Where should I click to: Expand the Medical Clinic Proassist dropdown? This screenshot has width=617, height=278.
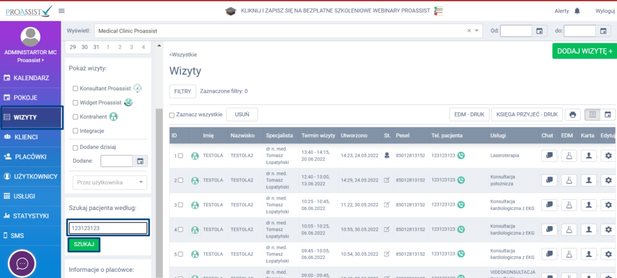click(x=477, y=31)
